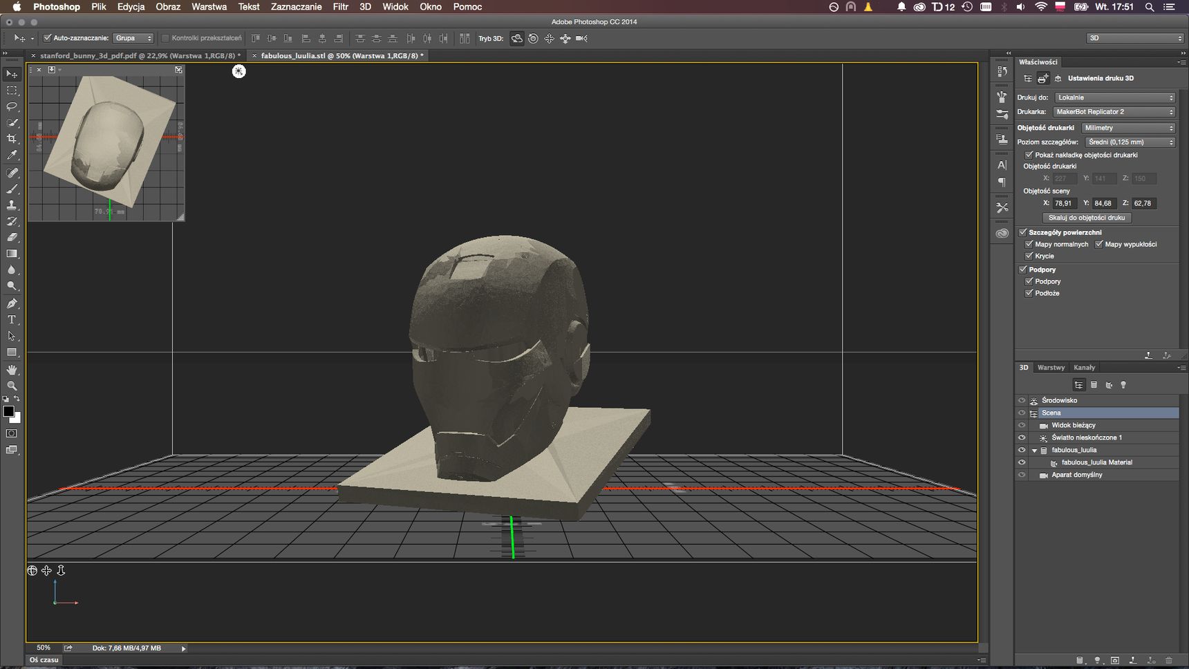Select the Zoom tool in toolbox
The height and width of the screenshot is (669, 1189).
click(12, 386)
